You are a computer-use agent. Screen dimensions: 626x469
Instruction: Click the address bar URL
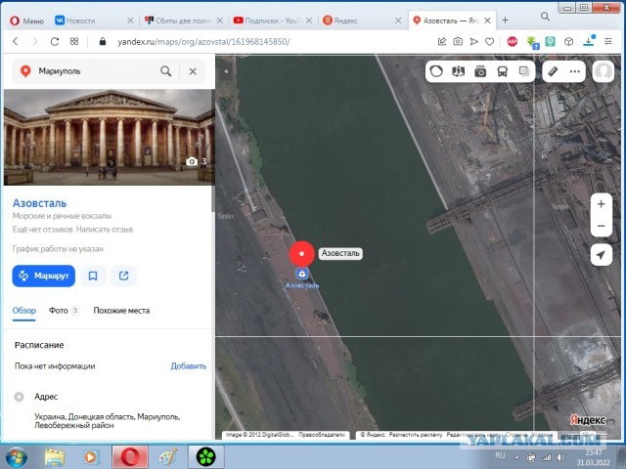tap(203, 41)
